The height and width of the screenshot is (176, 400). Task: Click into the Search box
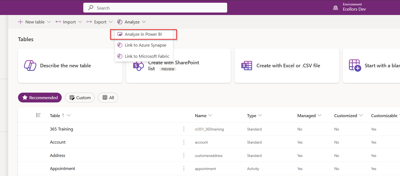(155, 8)
